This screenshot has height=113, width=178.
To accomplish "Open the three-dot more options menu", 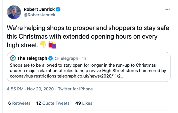I will (x=168, y=9).
